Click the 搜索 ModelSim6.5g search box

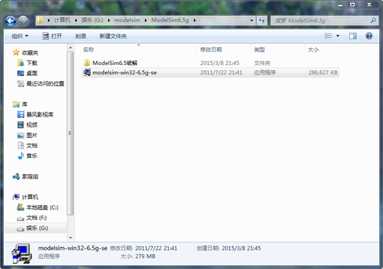click(x=319, y=20)
